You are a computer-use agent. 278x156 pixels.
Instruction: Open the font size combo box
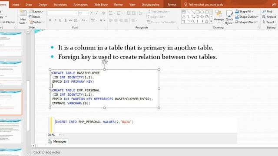83,13
